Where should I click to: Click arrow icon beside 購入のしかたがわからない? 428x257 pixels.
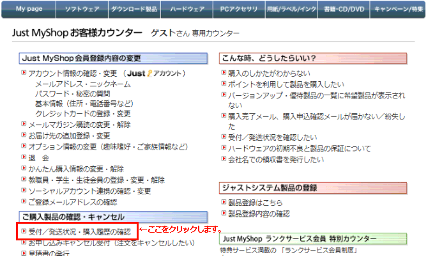click(224, 72)
